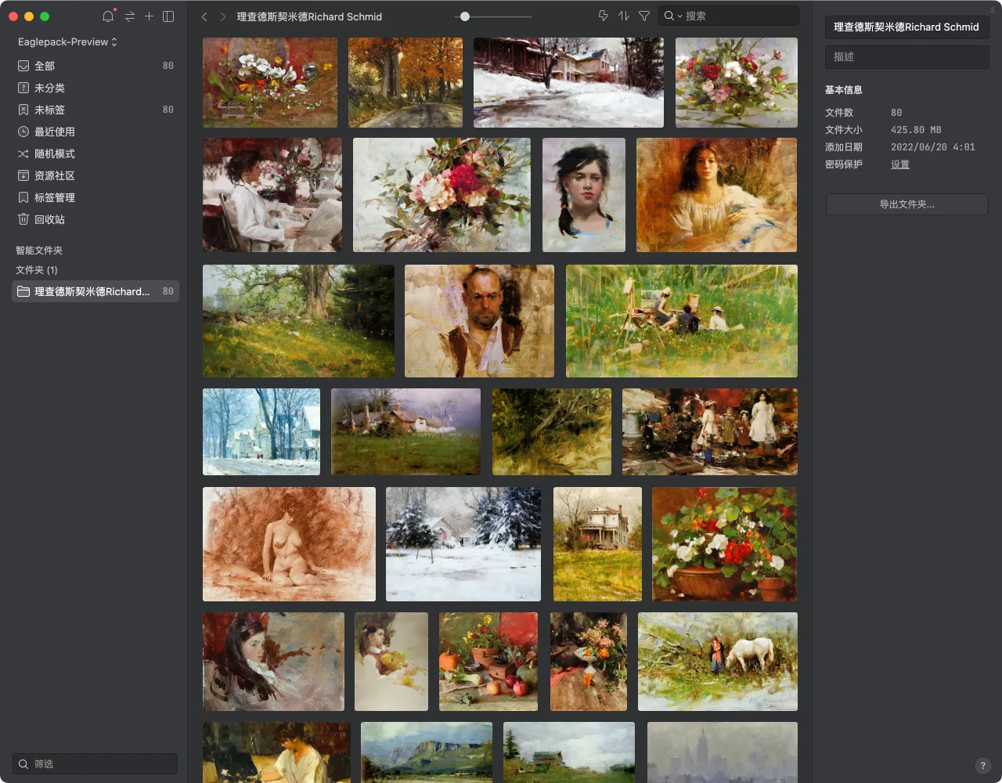
Task: Select the bald man portrait painting
Action: pyautogui.click(x=479, y=321)
